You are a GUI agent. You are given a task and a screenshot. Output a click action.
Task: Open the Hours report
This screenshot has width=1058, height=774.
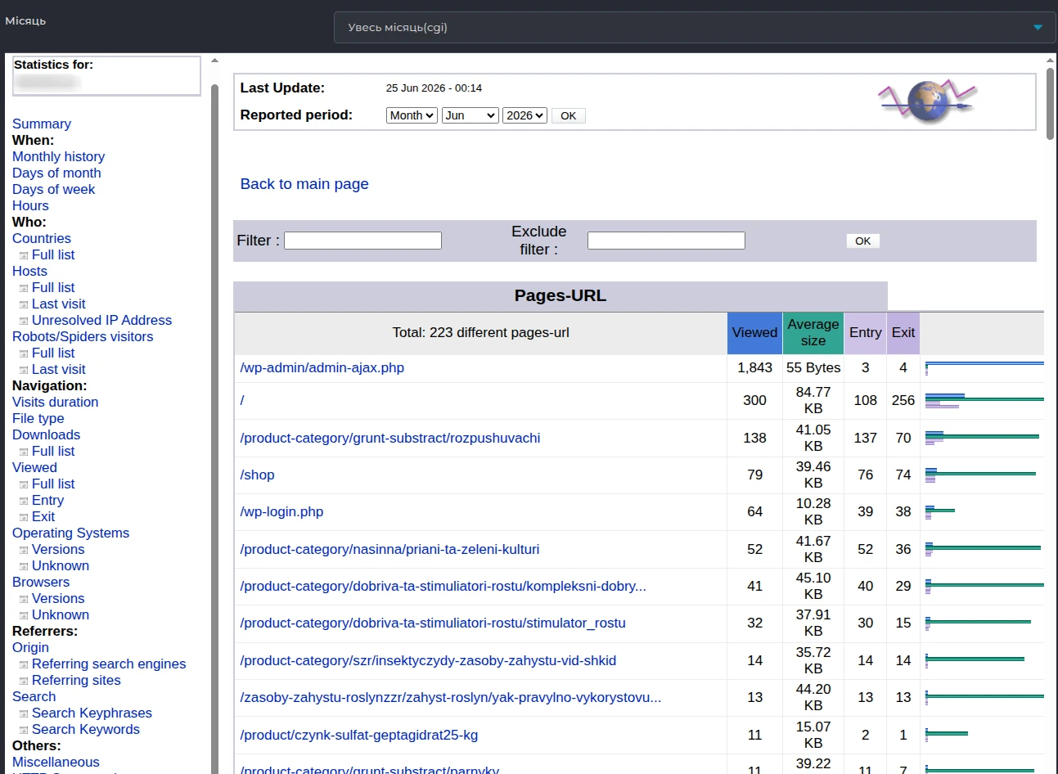click(30, 205)
